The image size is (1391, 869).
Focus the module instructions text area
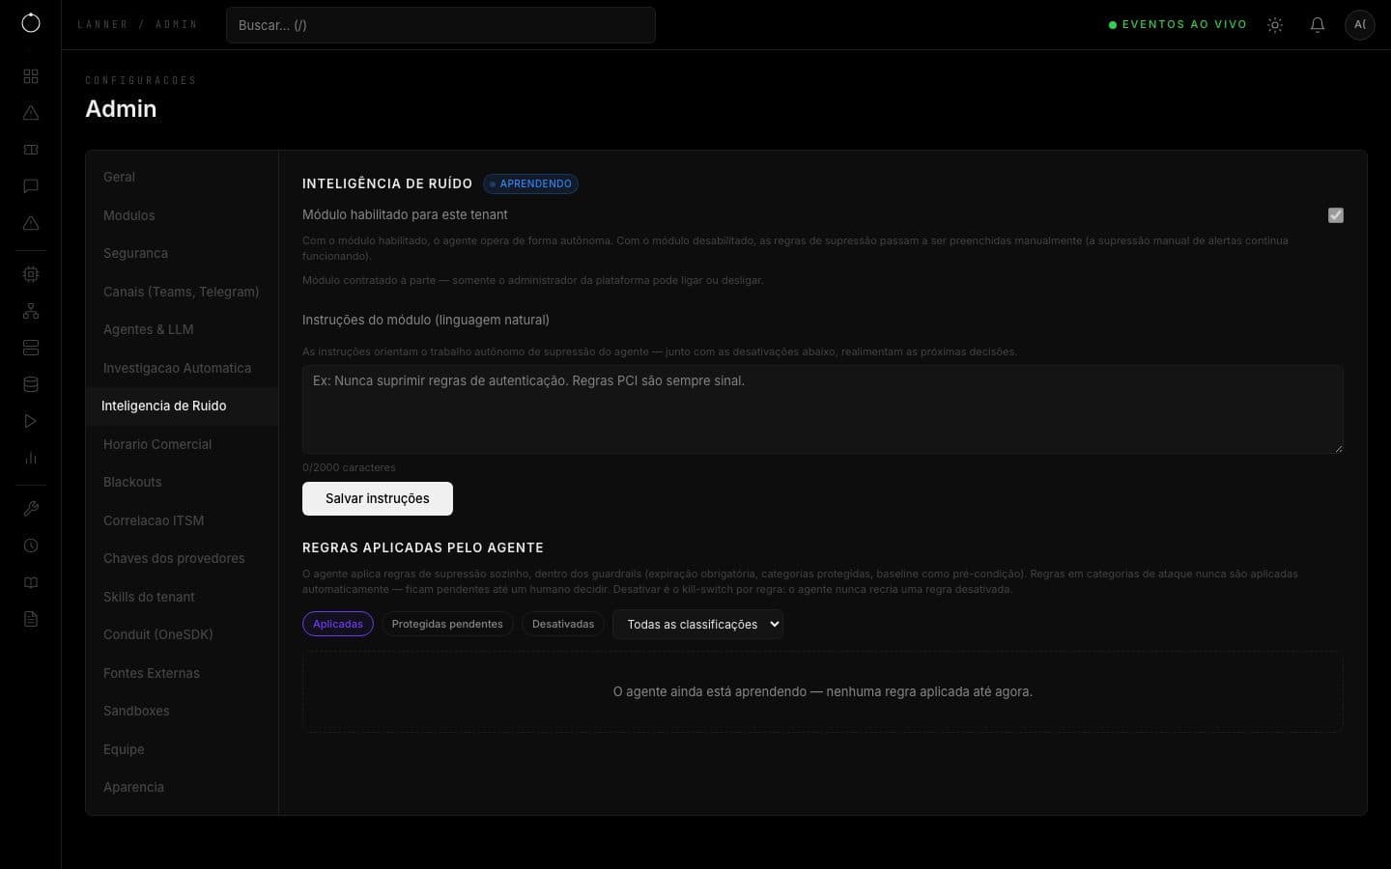823,409
